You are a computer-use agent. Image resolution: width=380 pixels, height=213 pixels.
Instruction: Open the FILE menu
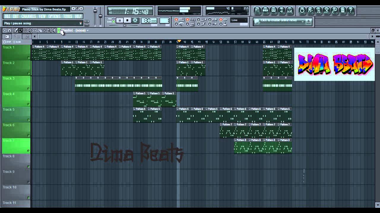7,16
